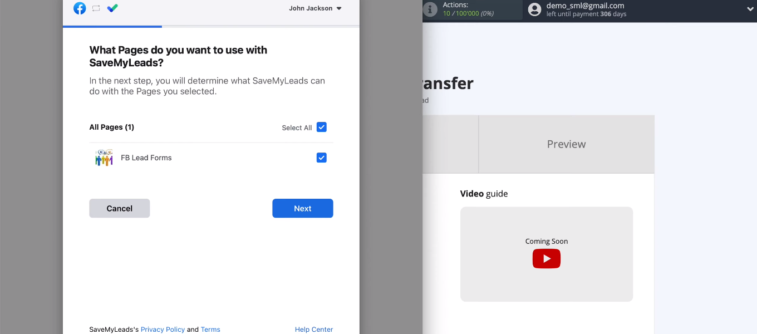Viewport: 757px width, 334px height.
Task: Click the SaveMyLeads checkmark logo icon
Action: pyautogui.click(x=112, y=8)
